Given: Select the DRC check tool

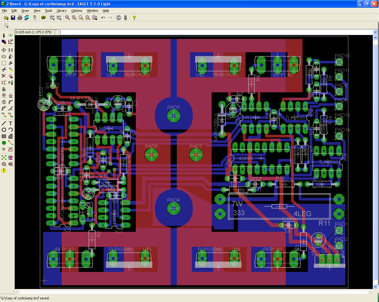Looking at the screenshot, I should 11,164.
